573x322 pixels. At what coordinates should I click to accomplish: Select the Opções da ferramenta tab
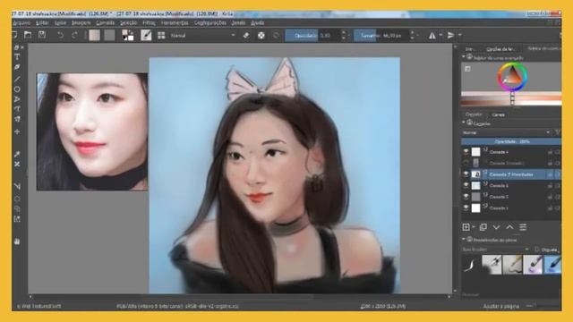click(x=500, y=49)
